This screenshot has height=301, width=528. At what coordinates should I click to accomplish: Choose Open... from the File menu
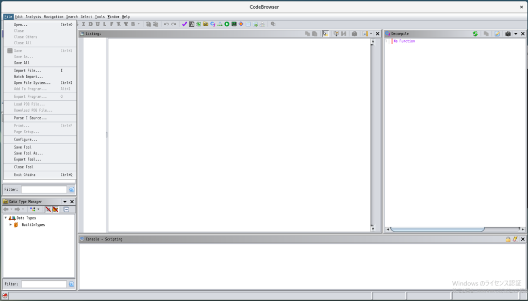(40, 25)
